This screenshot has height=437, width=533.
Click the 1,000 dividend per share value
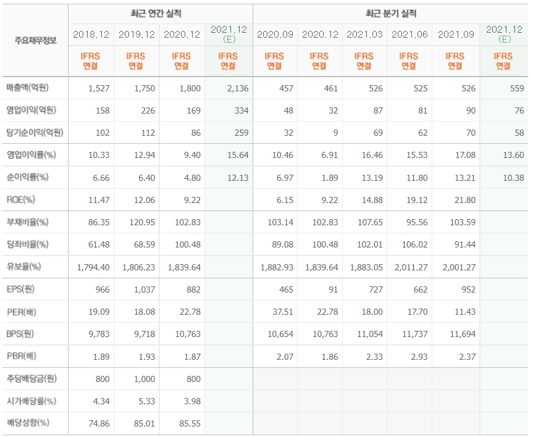pyautogui.click(x=145, y=379)
